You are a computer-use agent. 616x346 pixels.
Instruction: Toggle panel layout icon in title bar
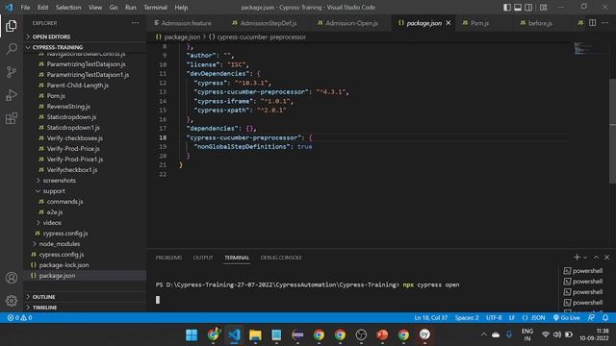point(518,8)
